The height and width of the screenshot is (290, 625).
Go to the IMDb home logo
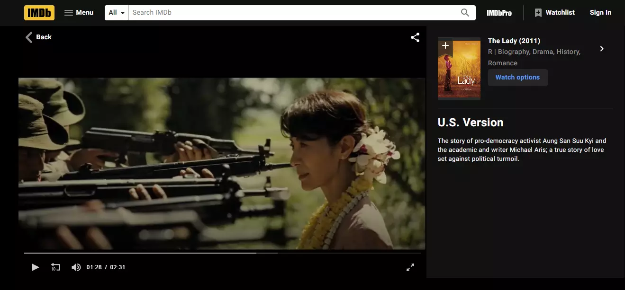39,13
